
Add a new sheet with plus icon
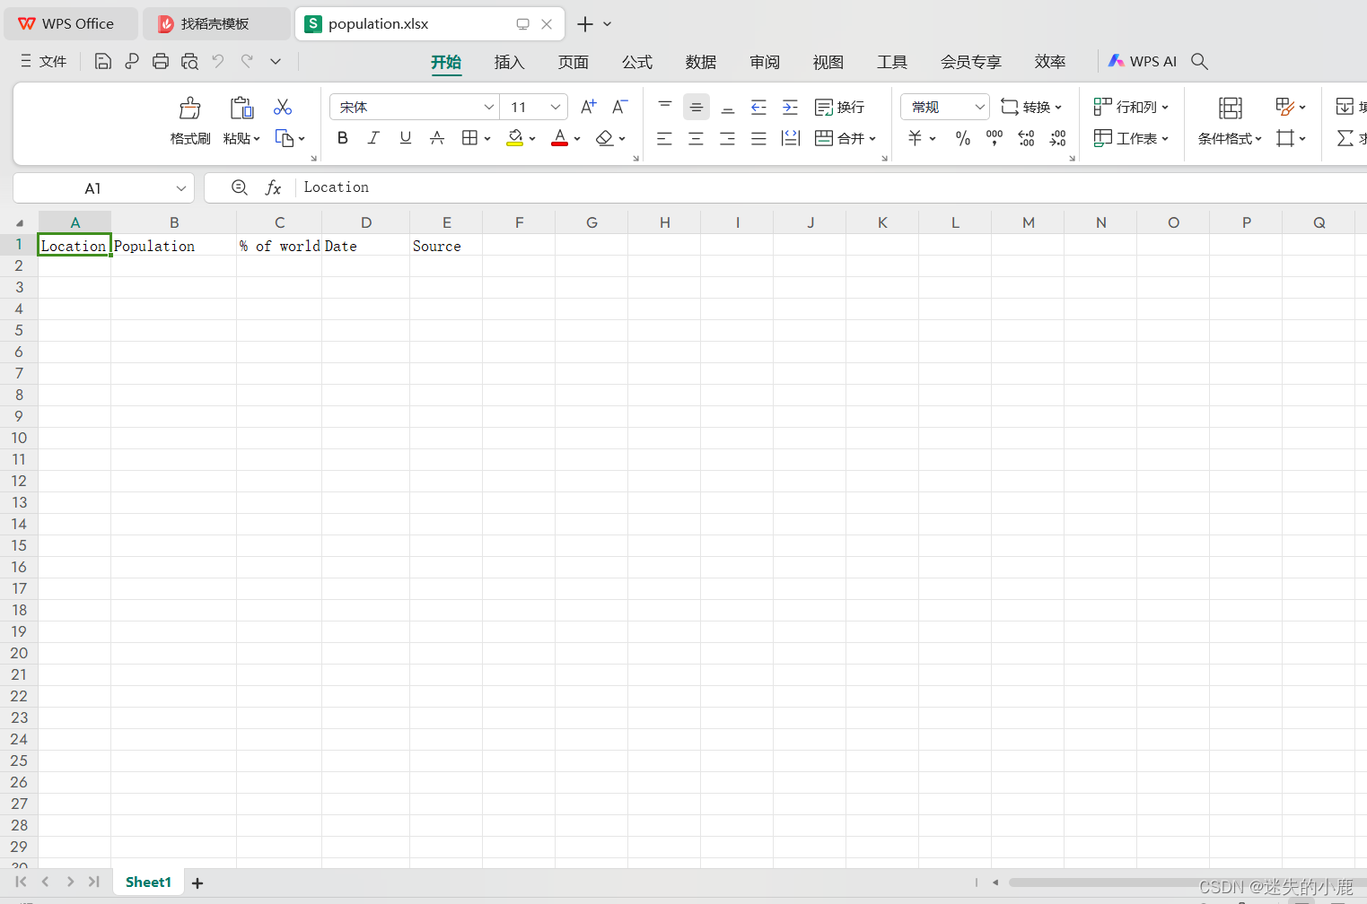(x=197, y=883)
